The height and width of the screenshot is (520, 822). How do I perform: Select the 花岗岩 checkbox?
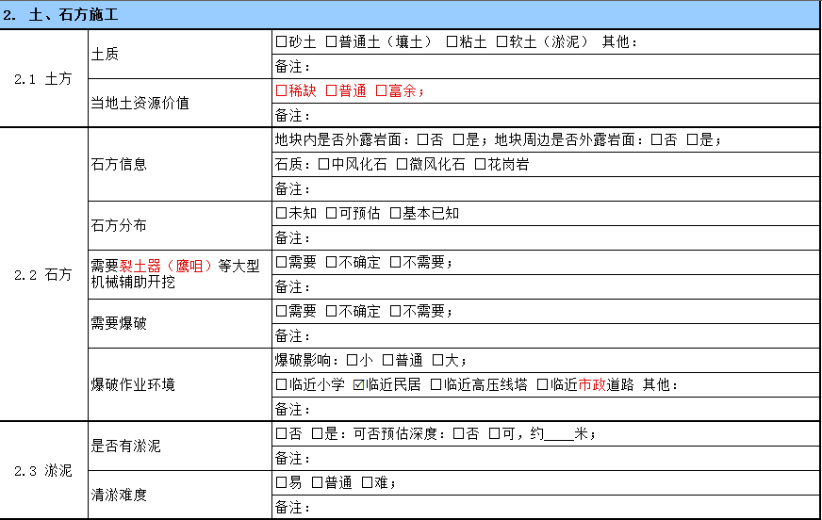480,165
